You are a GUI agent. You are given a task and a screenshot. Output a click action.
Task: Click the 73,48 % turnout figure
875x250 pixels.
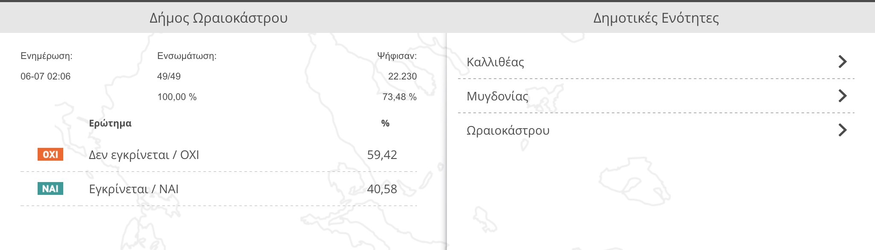[399, 97]
